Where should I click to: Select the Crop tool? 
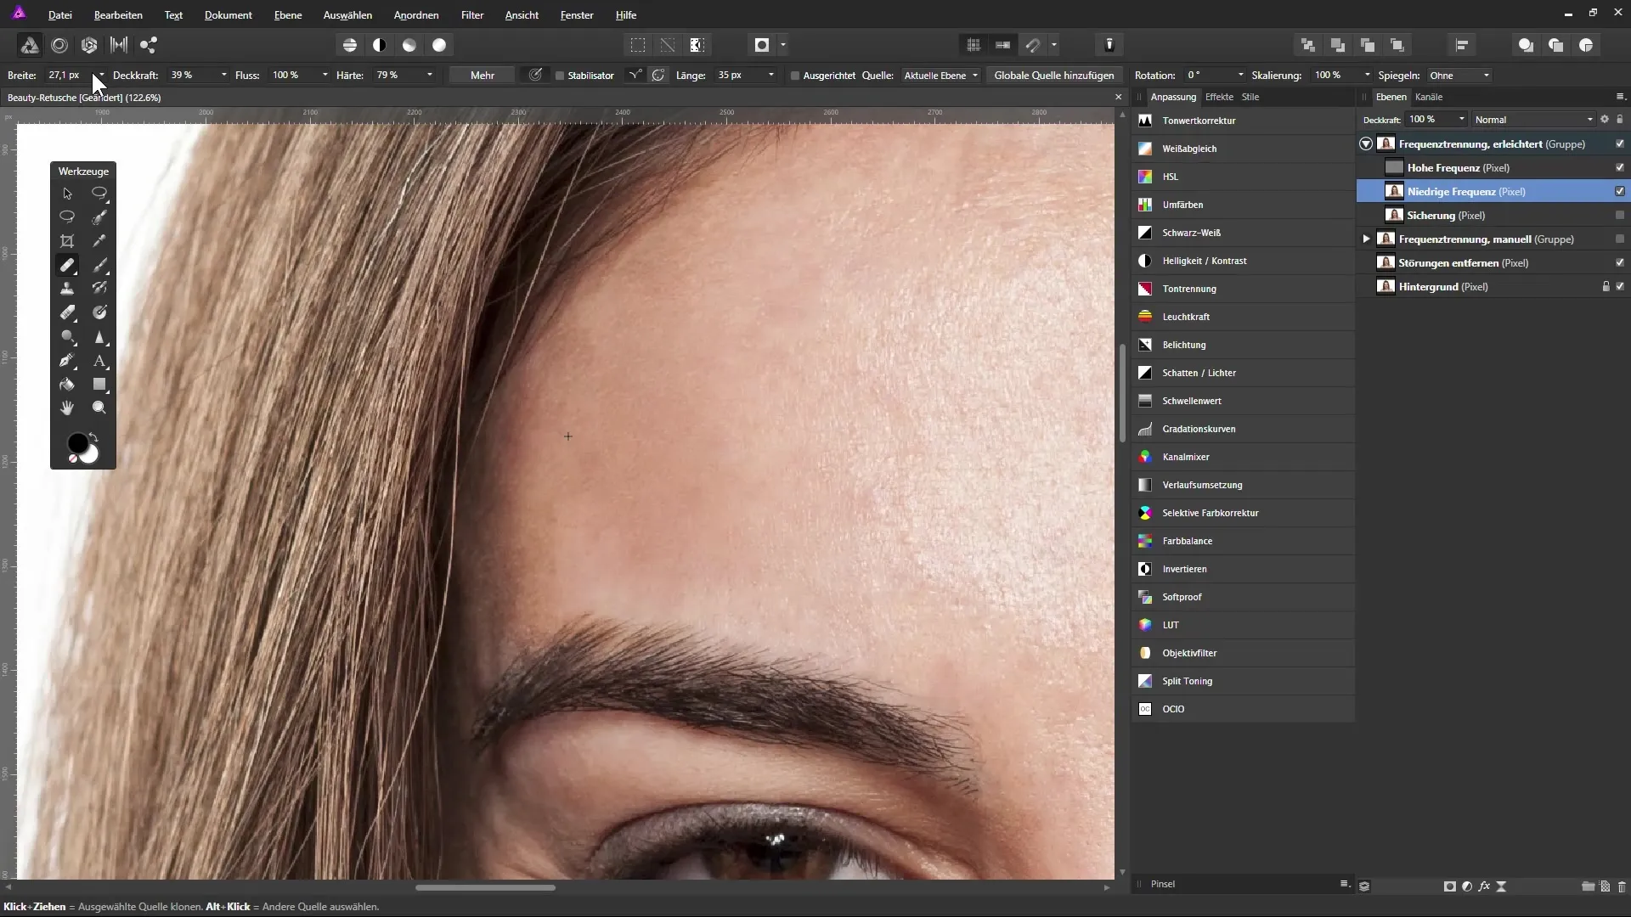point(67,241)
